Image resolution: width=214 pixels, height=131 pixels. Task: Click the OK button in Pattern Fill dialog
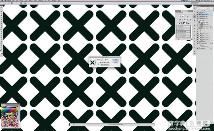tap(116, 60)
